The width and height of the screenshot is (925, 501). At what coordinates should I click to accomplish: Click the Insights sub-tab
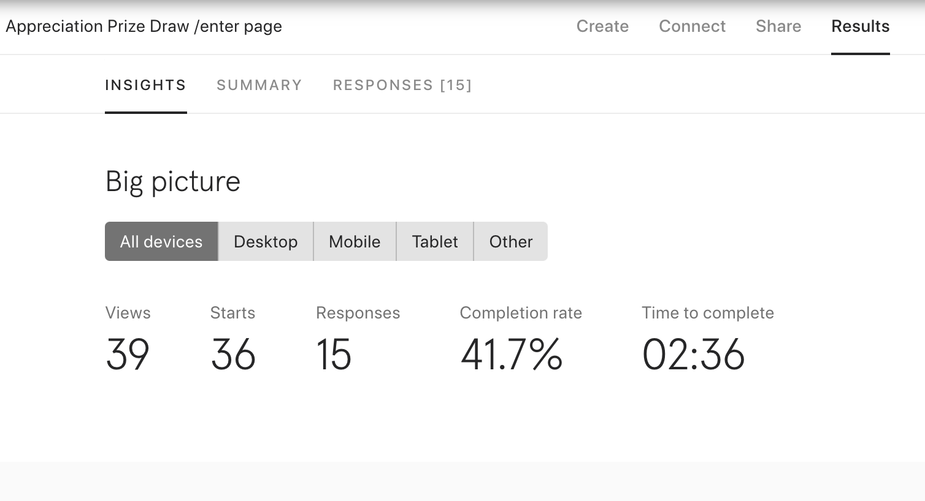tap(145, 85)
